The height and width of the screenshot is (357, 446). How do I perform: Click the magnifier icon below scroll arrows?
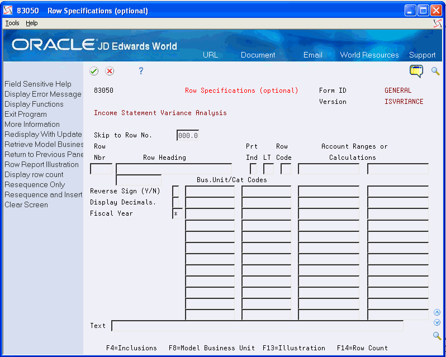point(437,336)
